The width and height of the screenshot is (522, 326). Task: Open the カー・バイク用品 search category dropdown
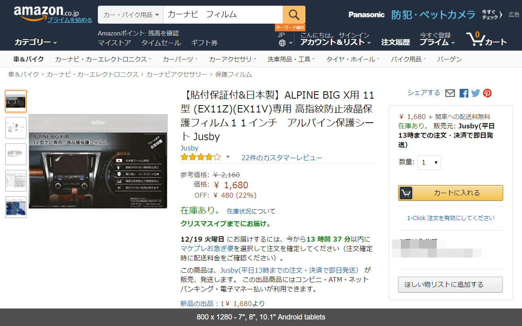click(130, 15)
